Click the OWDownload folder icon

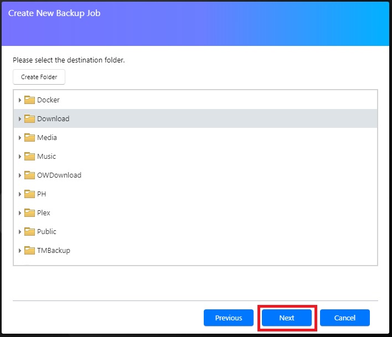[29, 175]
